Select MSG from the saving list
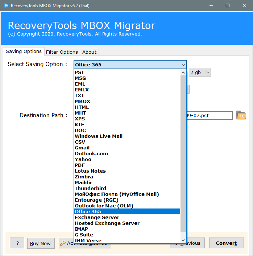The height and width of the screenshot is (256, 253). point(127,78)
